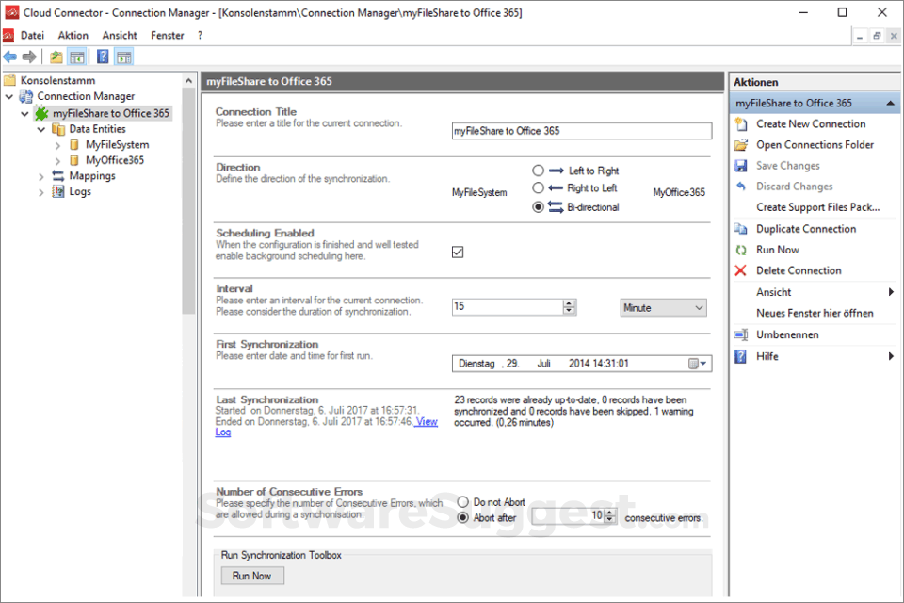Expand the Ansicht submenu in Aktionen

tap(773, 292)
